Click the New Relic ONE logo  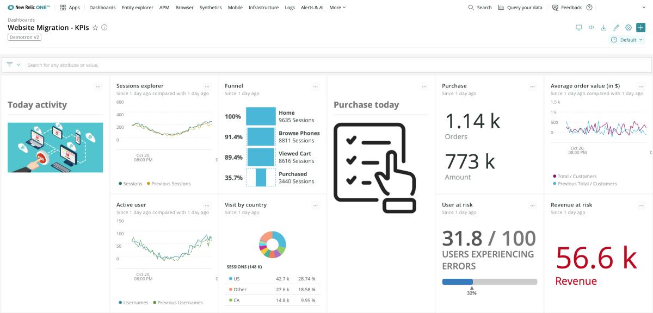[29, 8]
